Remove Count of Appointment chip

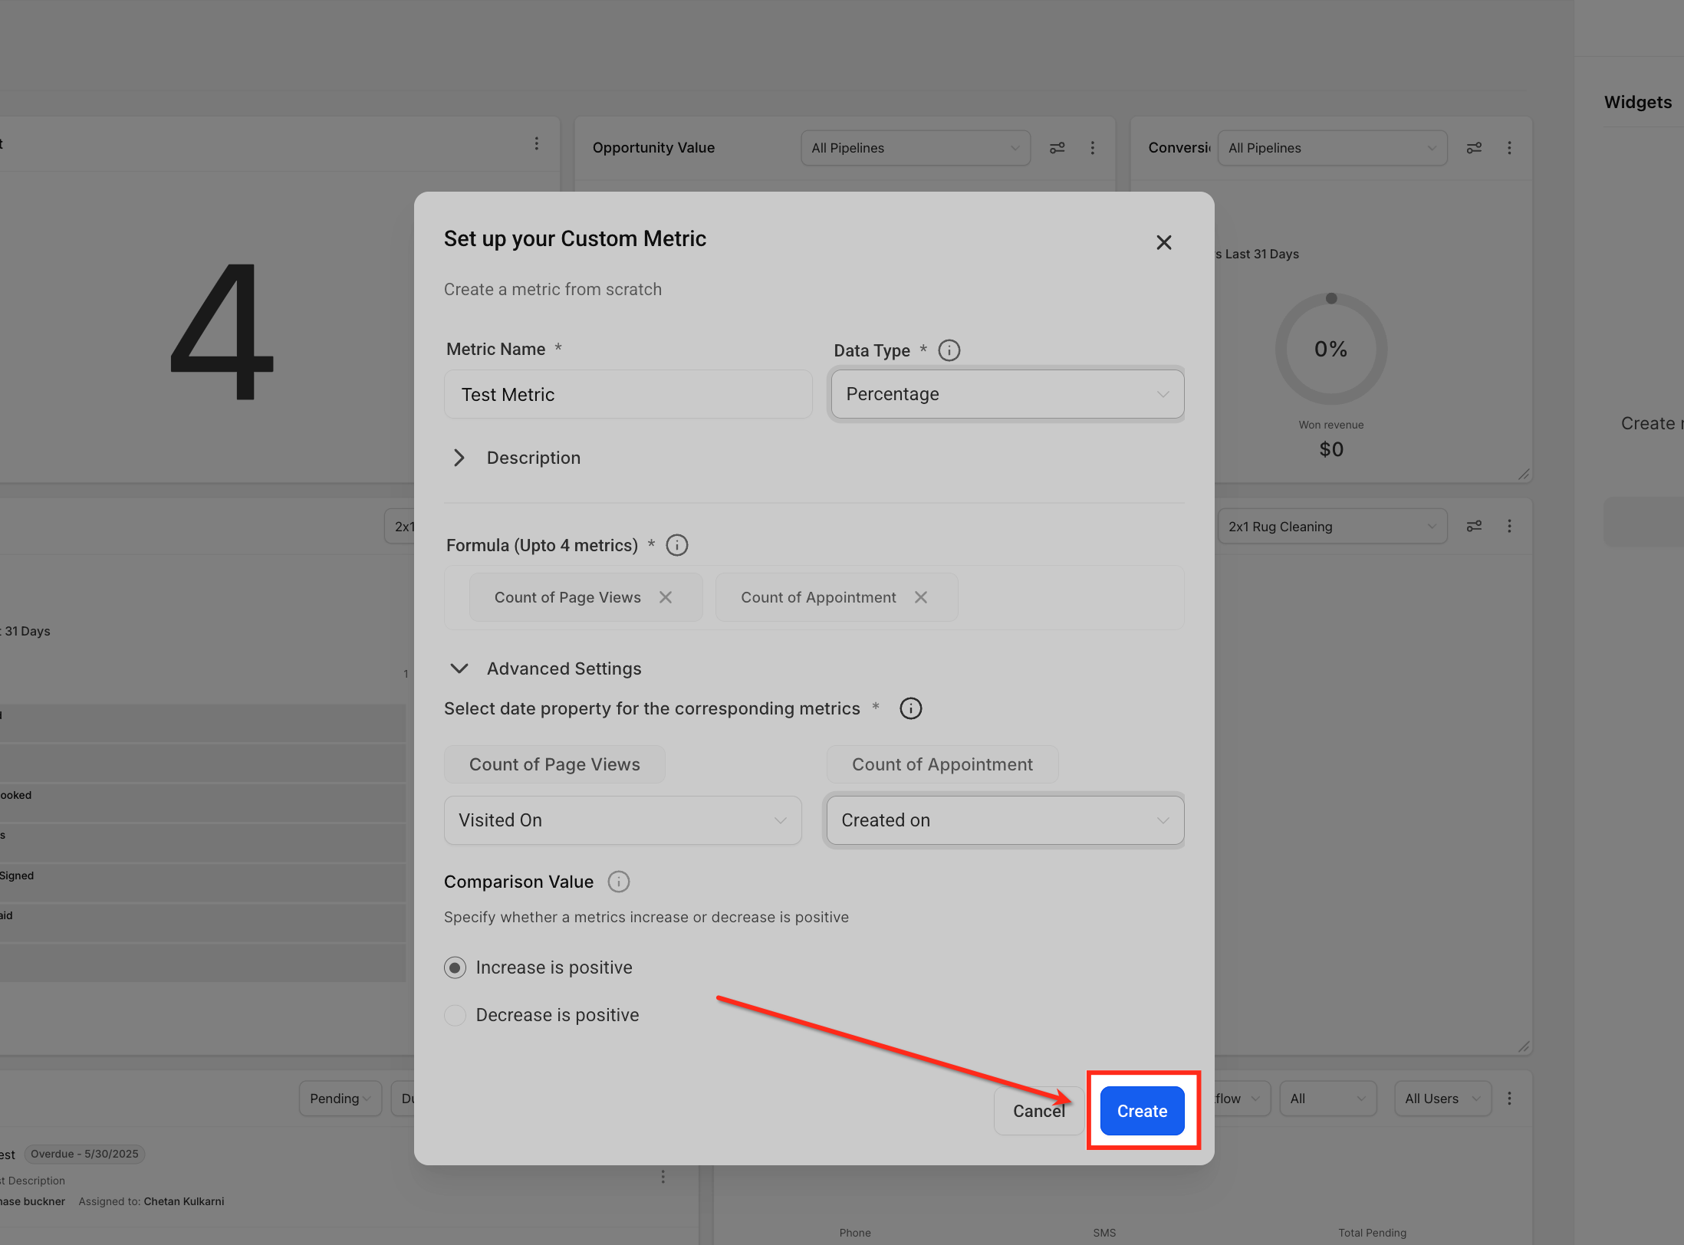tap(921, 597)
